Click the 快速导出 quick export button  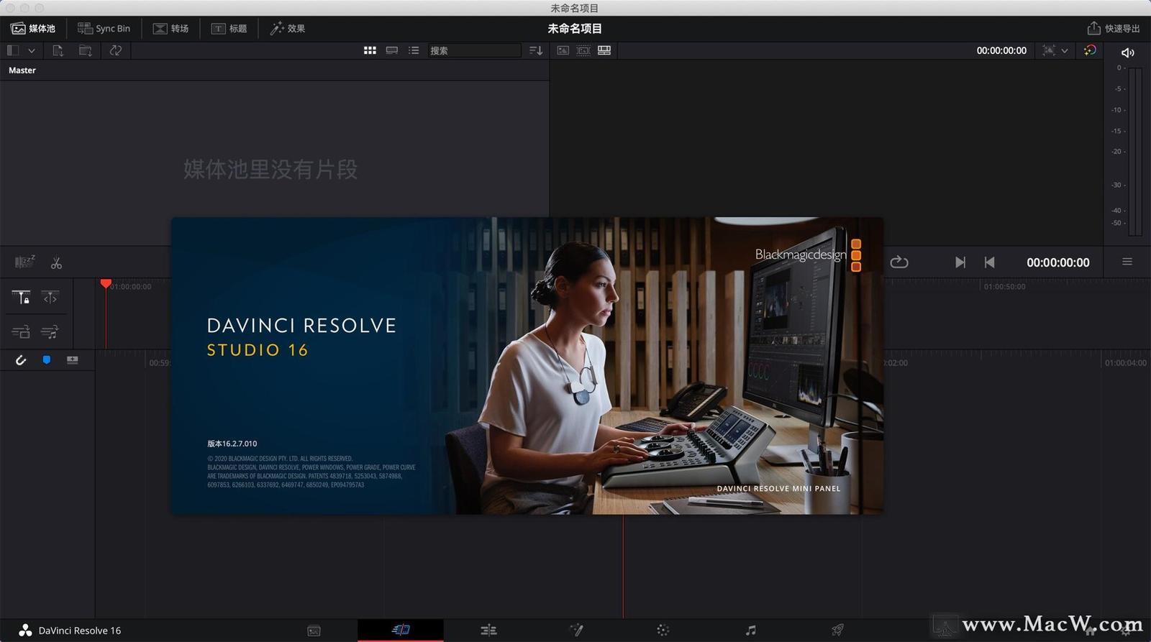pyautogui.click(x=1114, y=28)
